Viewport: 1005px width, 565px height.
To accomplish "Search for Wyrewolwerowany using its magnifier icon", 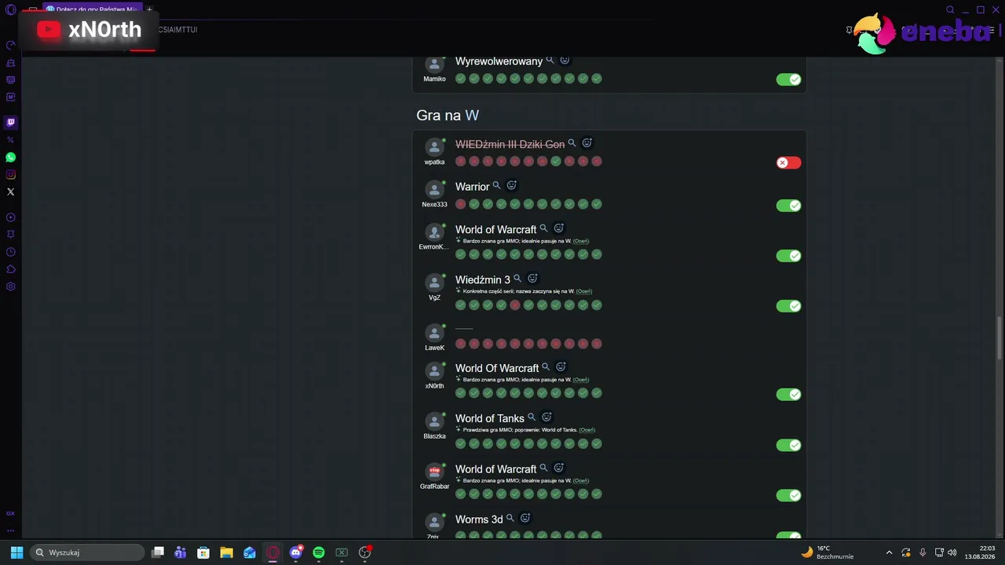I will coord(550,60).
